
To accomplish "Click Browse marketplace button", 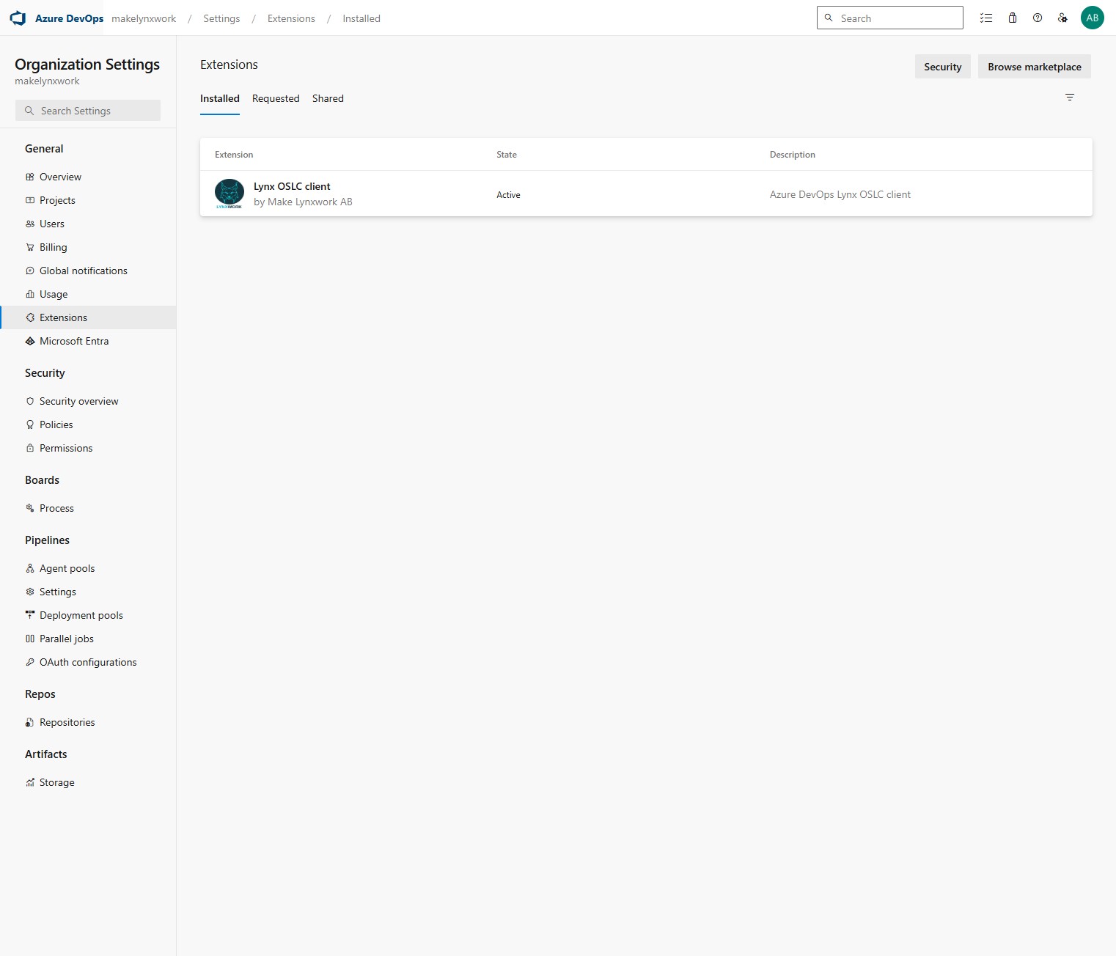I will (1035, 67).
